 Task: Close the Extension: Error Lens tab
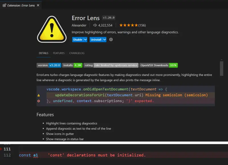(x=38, y=5)
